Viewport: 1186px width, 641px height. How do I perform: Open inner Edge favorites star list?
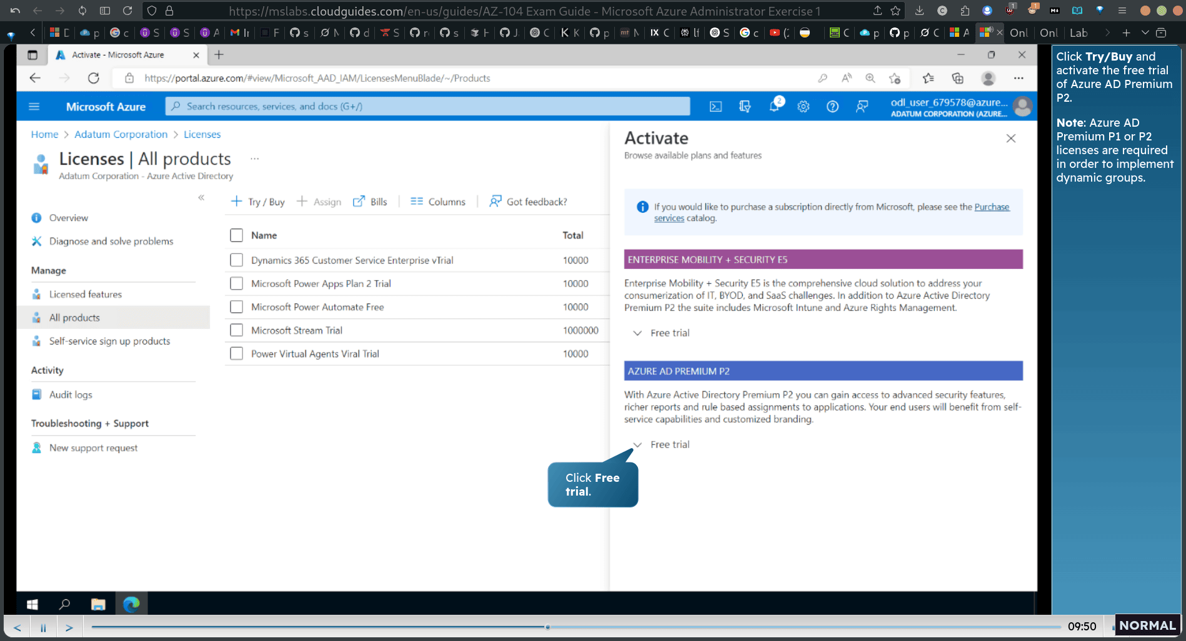929,78
